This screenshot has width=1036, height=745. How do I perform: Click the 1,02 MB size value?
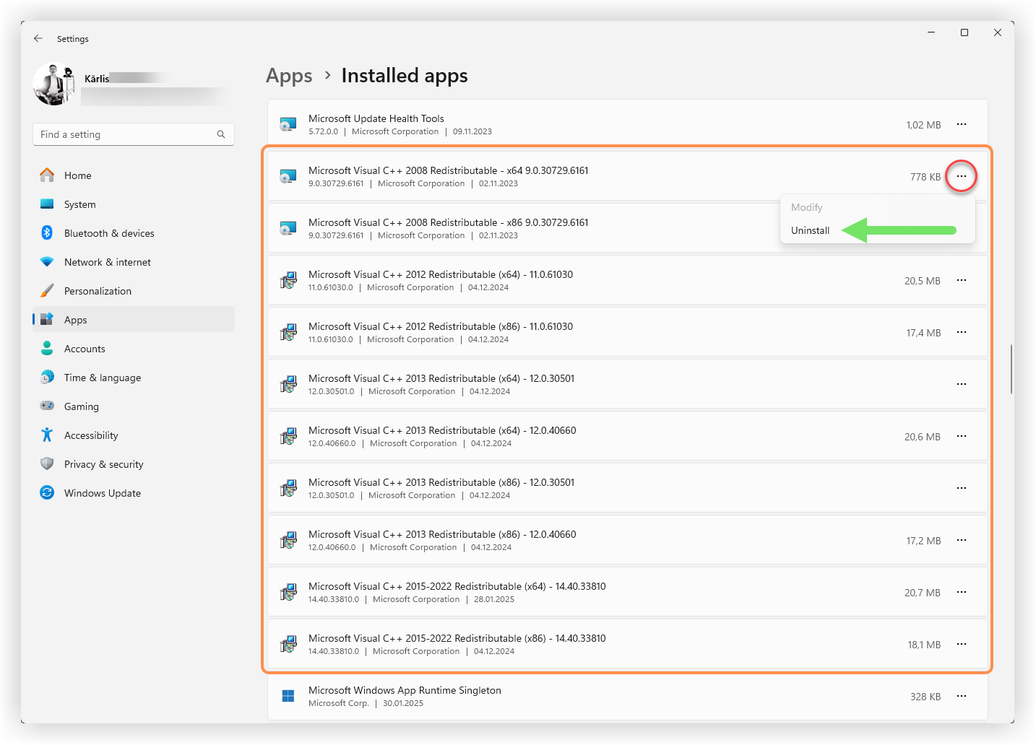click(923, 125)
